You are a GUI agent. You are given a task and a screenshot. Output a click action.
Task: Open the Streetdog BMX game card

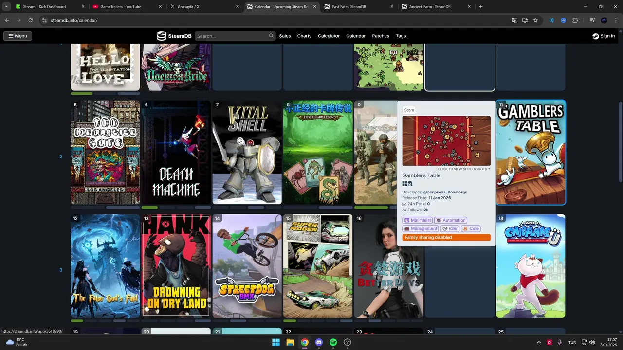pyautogui.click(x=247, y=266)
